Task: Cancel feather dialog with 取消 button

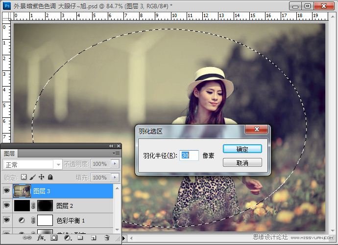Action: (242, 163)
